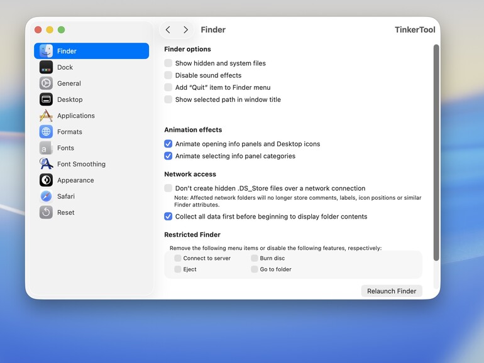Close the TinkerTool window

[x=38, y=30]
